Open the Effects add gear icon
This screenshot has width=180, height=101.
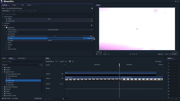pos(91,25)
